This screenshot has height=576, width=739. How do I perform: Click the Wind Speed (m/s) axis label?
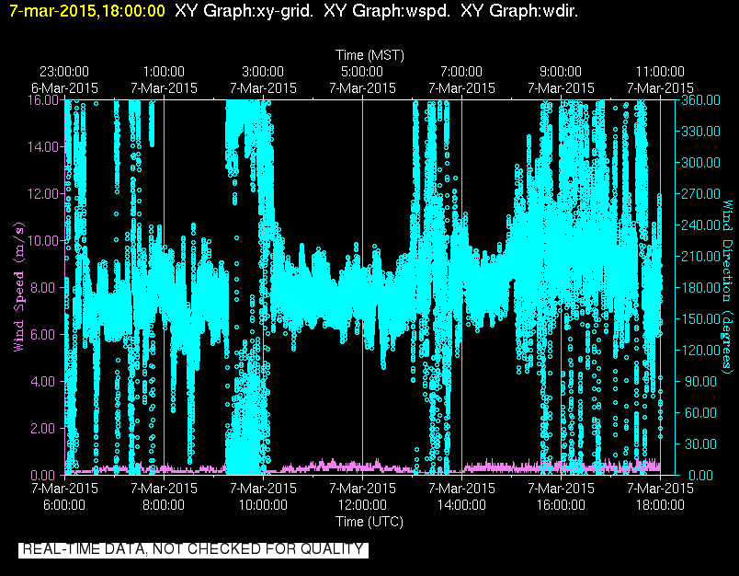(19, 287)
